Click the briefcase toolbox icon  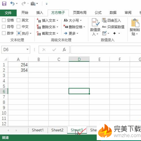[33, 4]
